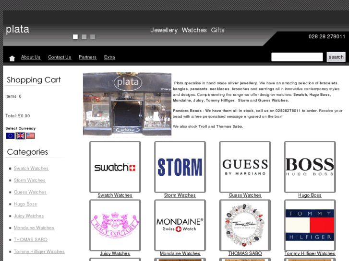The height and width of the screenshot is (261, 349).
Task: Click the Categories heading
Action: (27, 152)
